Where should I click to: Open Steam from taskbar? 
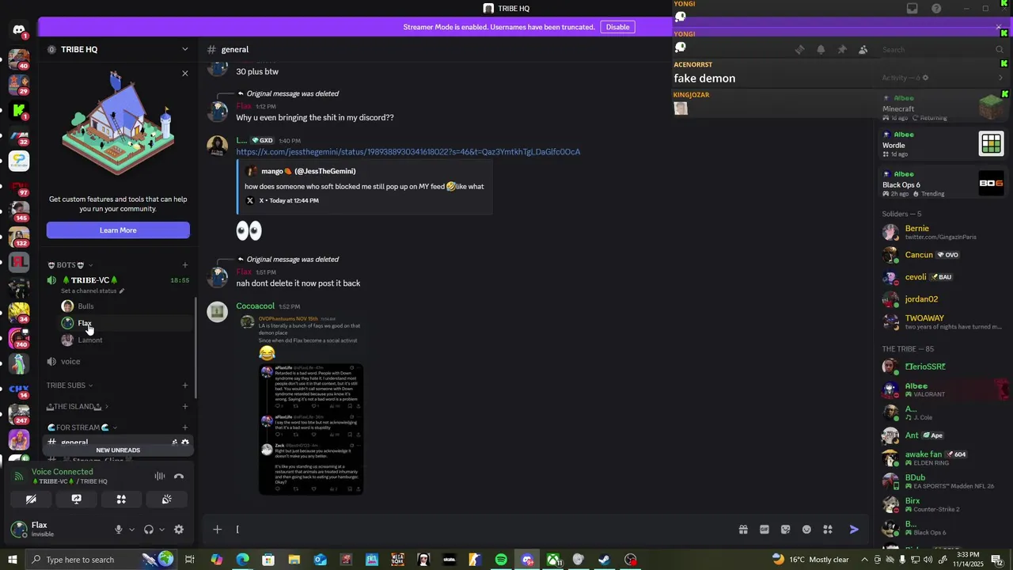click(604, 560)
